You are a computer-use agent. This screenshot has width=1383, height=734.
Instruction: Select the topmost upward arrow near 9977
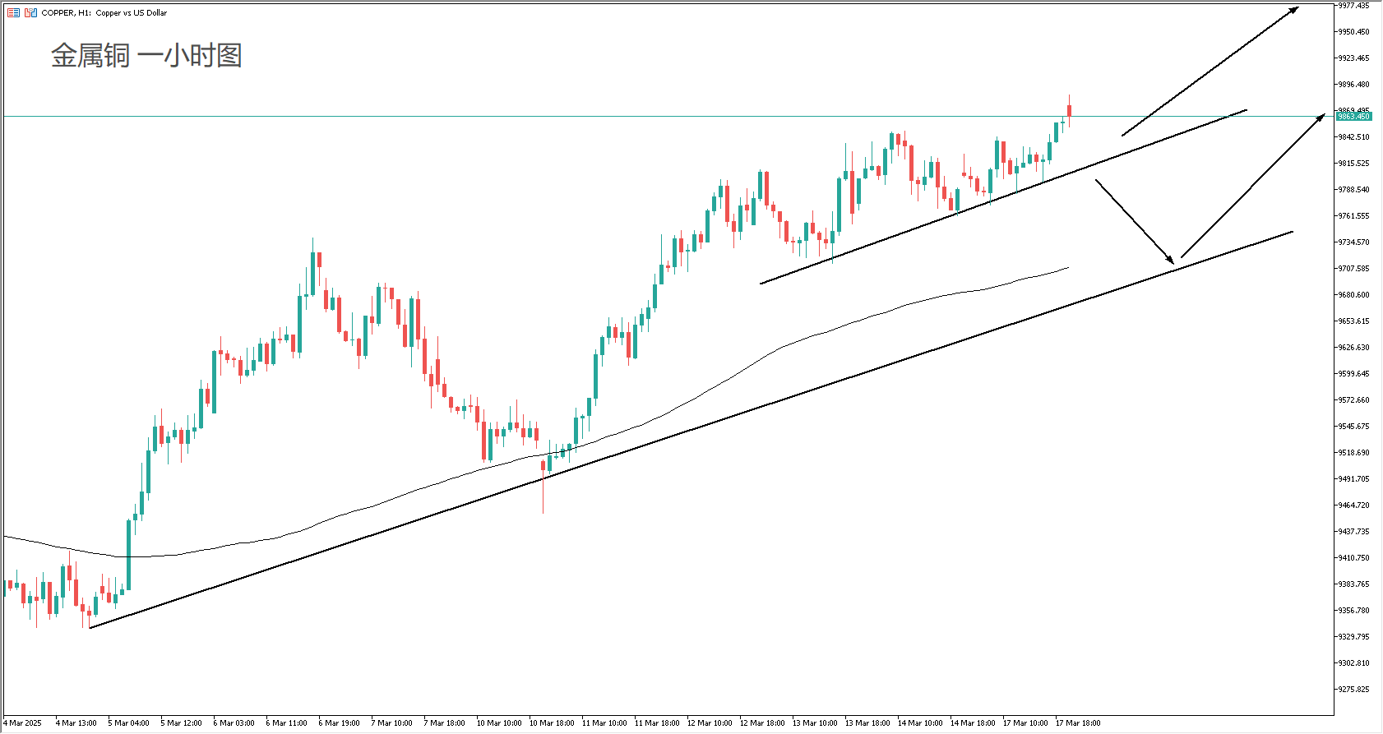click(x=1209, y=72)
